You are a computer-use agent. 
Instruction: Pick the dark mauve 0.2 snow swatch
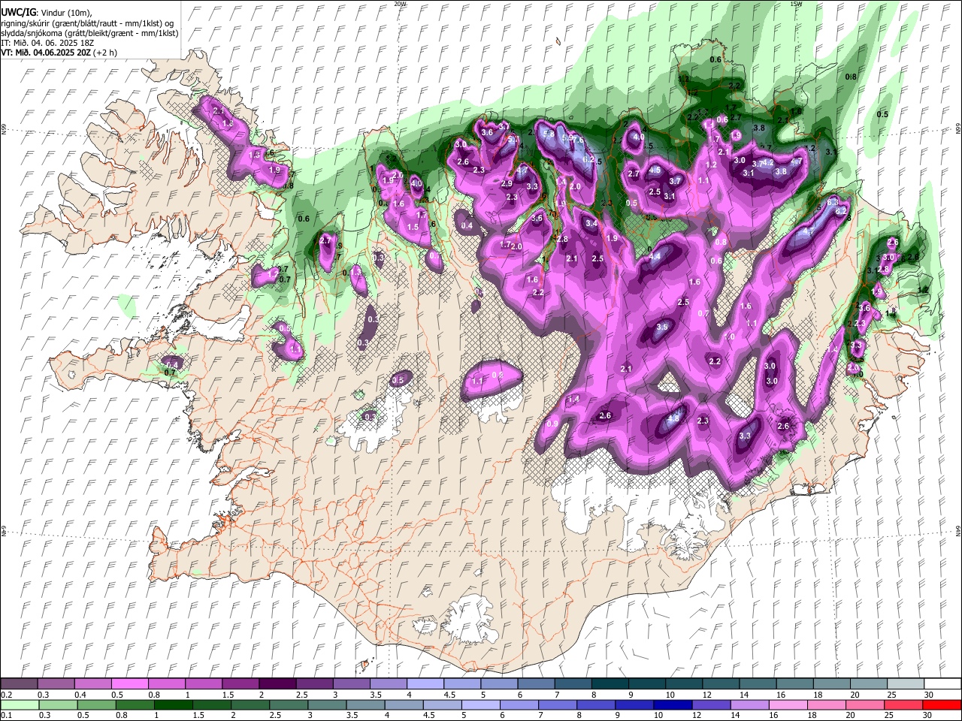[20, 684]
